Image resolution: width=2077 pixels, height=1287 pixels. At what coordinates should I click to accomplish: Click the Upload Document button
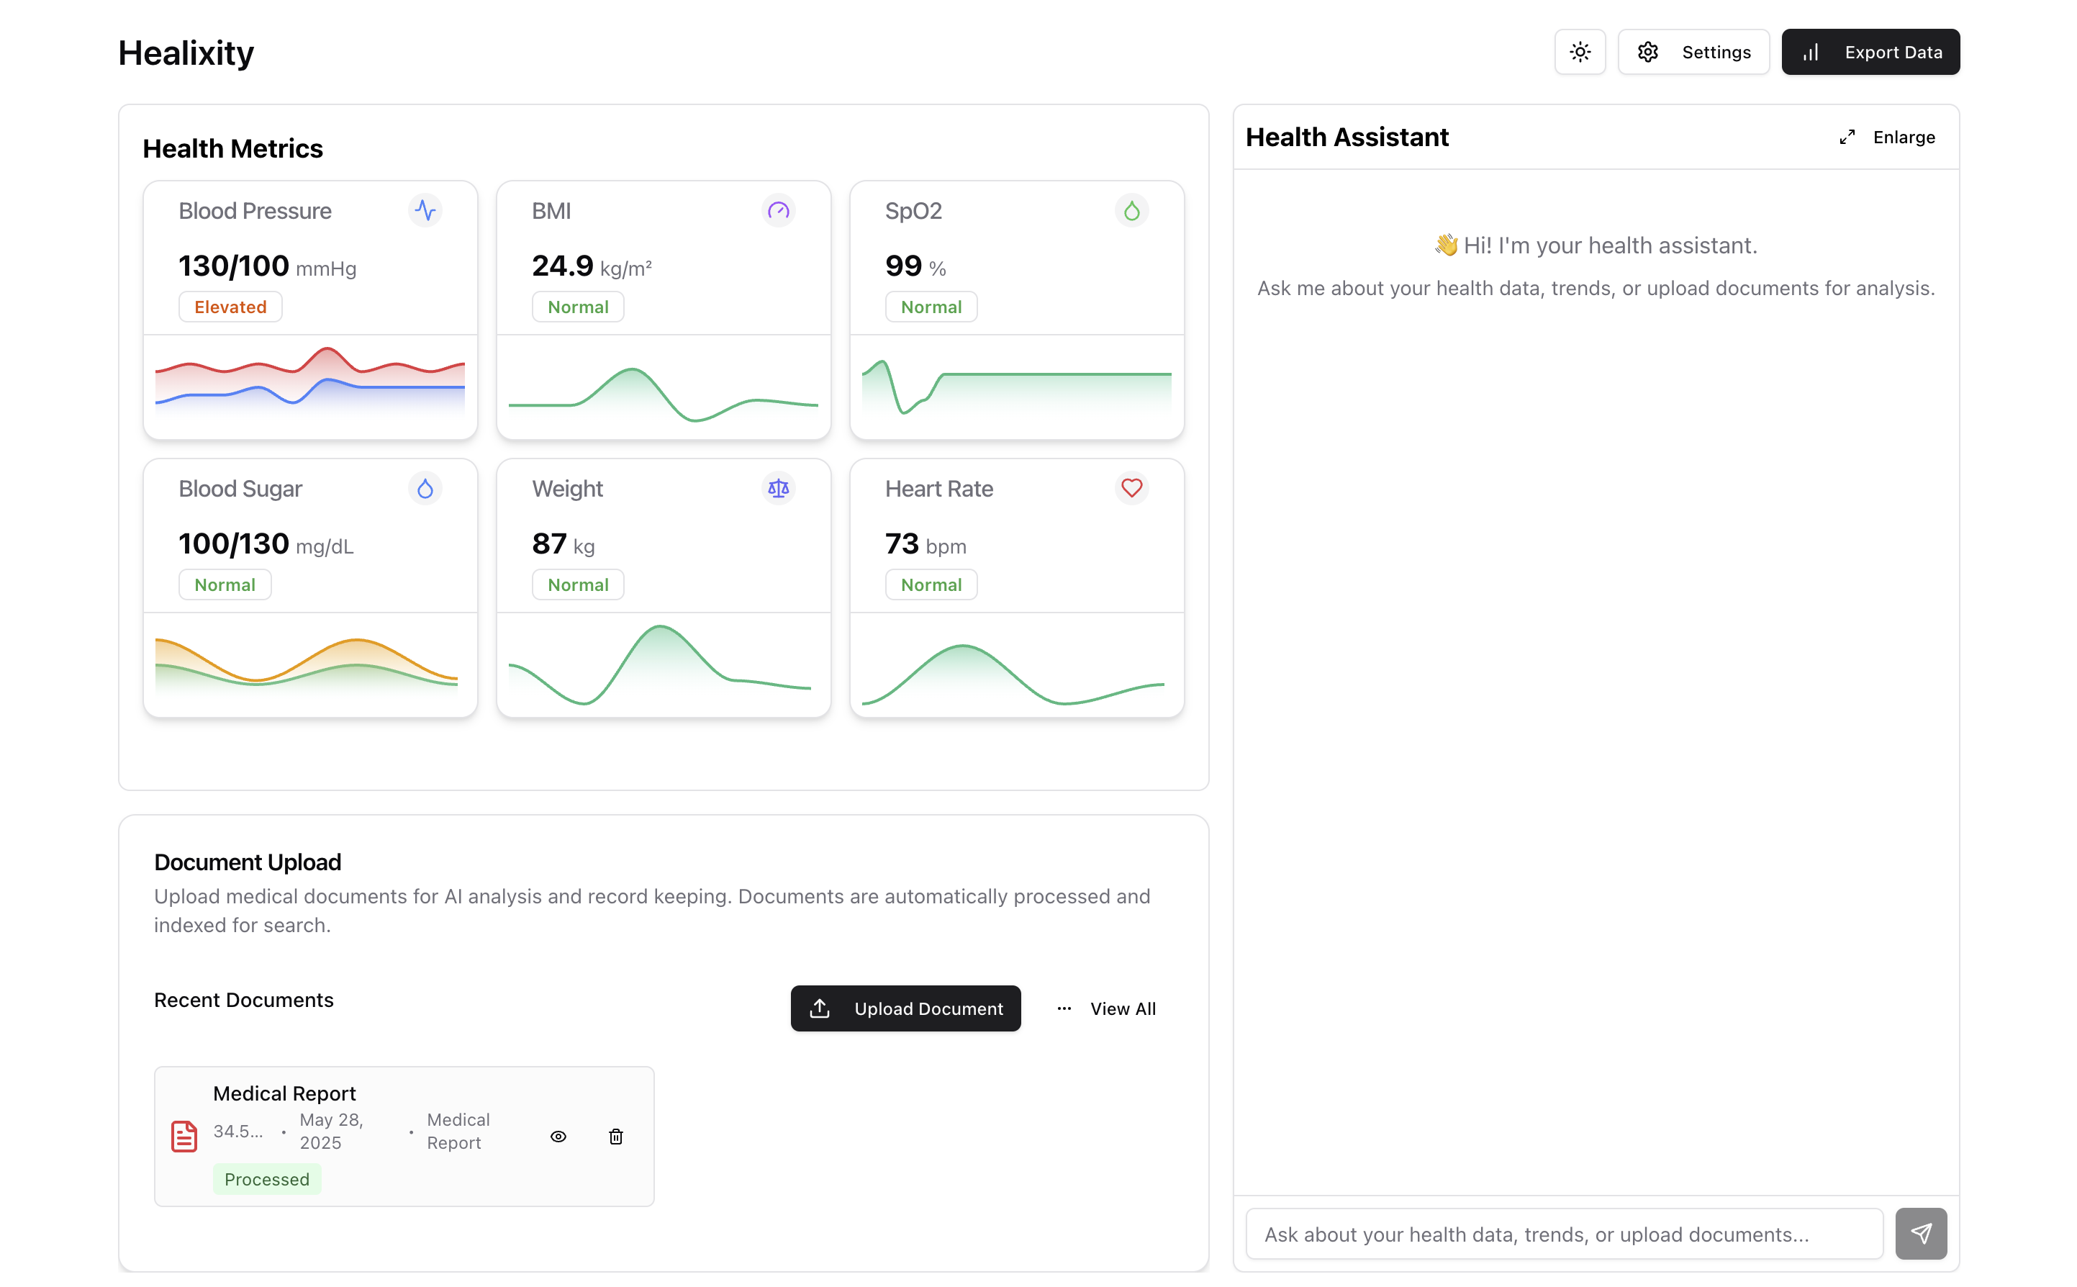(905, 1008)
